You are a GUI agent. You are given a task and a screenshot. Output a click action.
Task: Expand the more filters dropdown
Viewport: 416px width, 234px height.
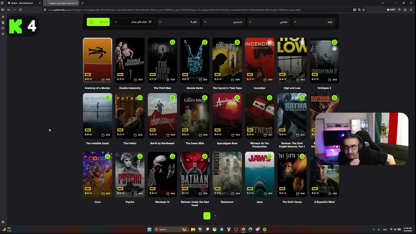pyautogui.click(x=134, y=22)
